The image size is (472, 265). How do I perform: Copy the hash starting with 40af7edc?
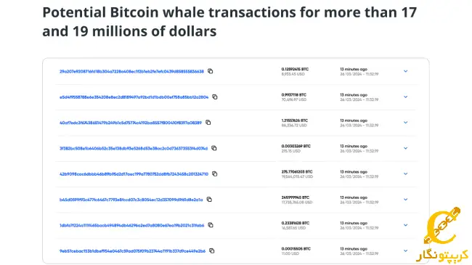(x=208, y=123)
